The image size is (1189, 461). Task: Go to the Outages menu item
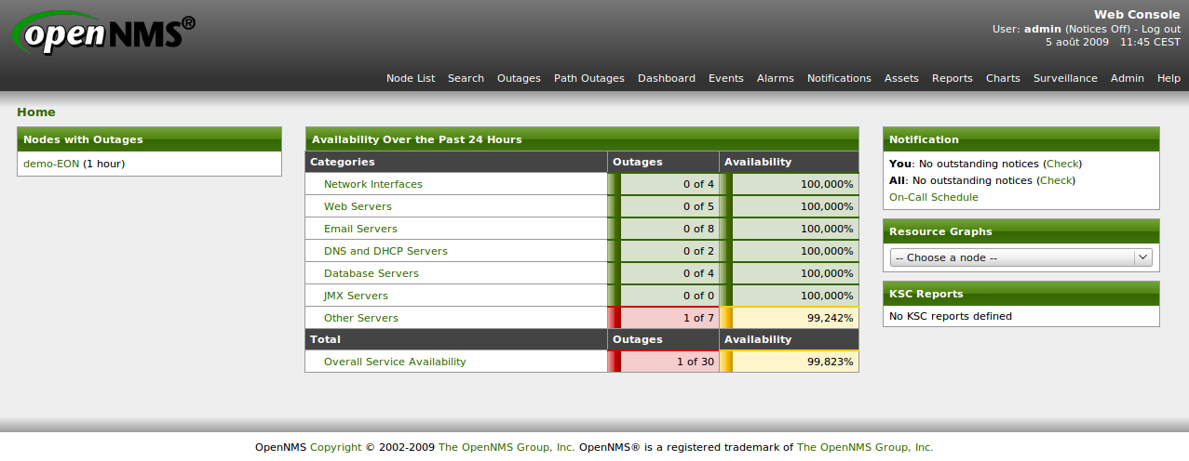pos(519,78)
